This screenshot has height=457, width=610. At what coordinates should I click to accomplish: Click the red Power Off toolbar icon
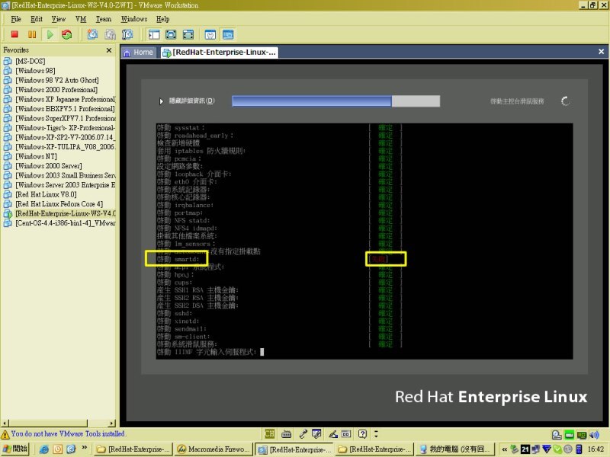[14, 34]
